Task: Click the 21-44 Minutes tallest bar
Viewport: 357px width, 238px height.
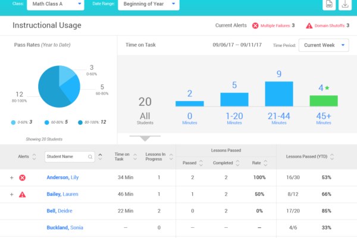Action: [x=279, y=94]
